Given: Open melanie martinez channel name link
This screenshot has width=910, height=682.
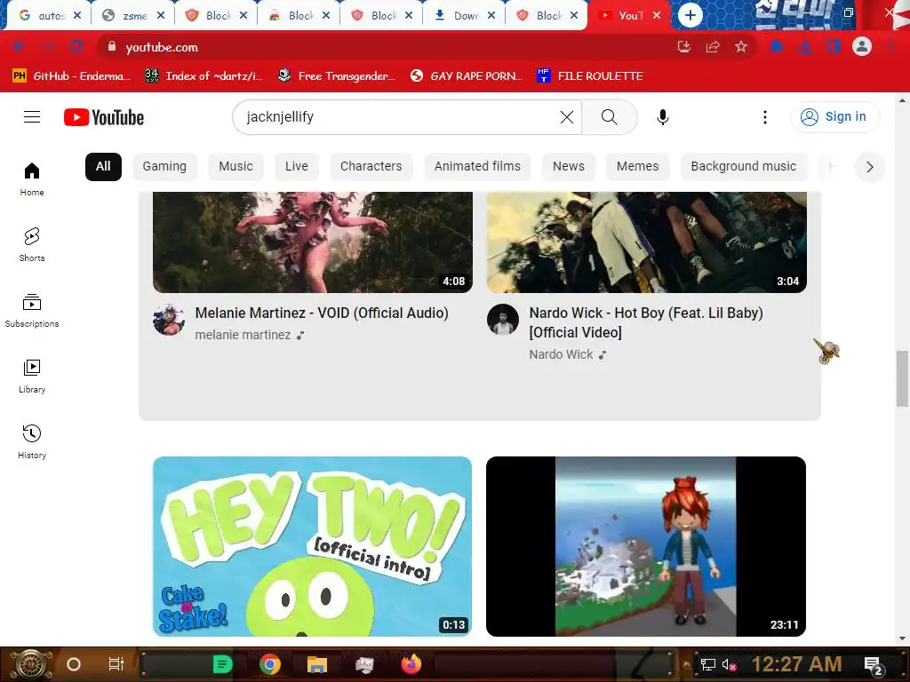Looking at the screenshot, I should point(243,335).
